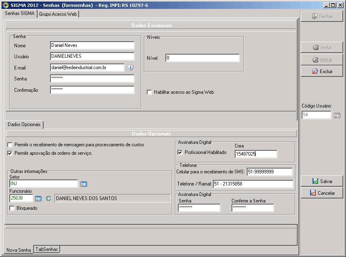Click the Alterar button
Image resolution: width=346 pixels, height=257 pixels.
(322, 60)
